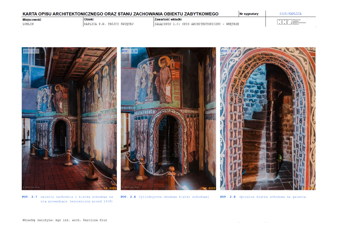Select the 'Obiekt' field label
337x238 pixels.
click(89, 19)
